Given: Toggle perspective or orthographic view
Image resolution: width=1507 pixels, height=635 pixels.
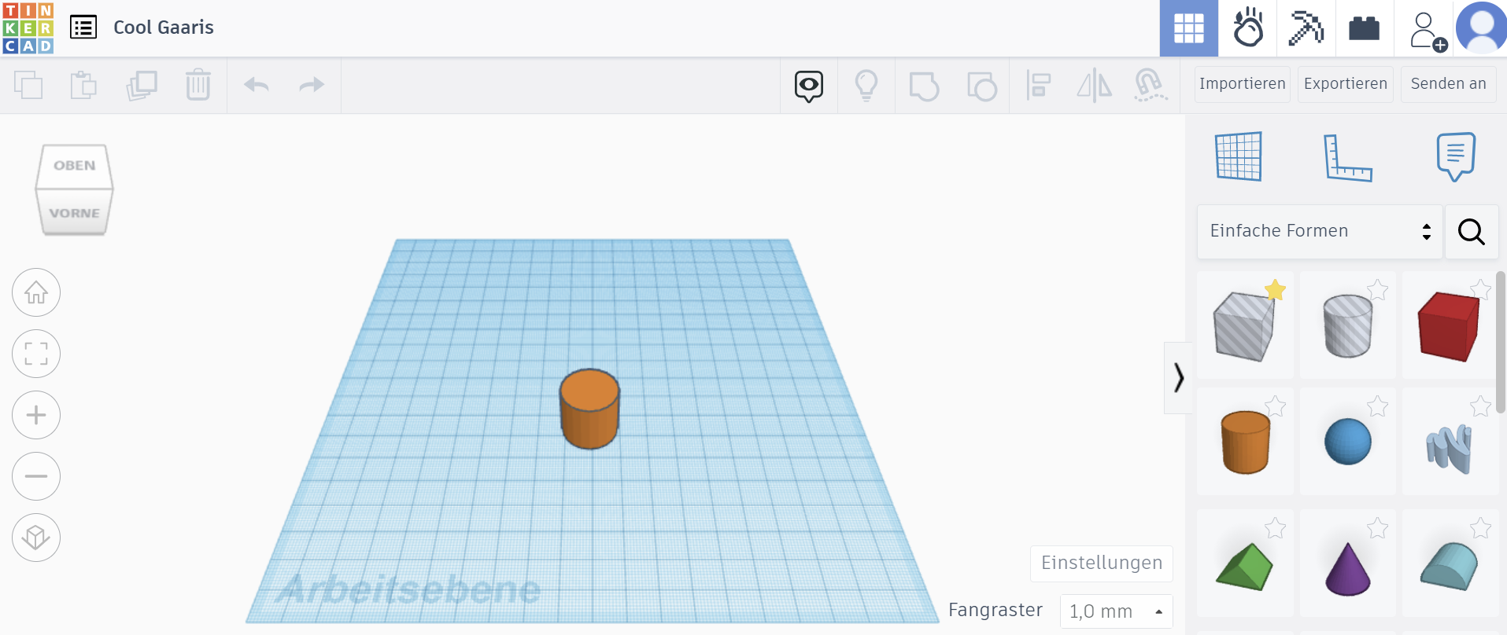Looking at the screenshot, I should point(36,538).
